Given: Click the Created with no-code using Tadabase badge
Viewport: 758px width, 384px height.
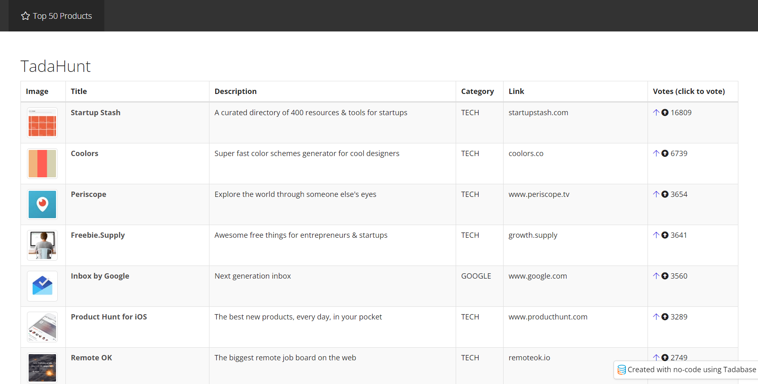Looking at the screenshot, I should (686, 370).
